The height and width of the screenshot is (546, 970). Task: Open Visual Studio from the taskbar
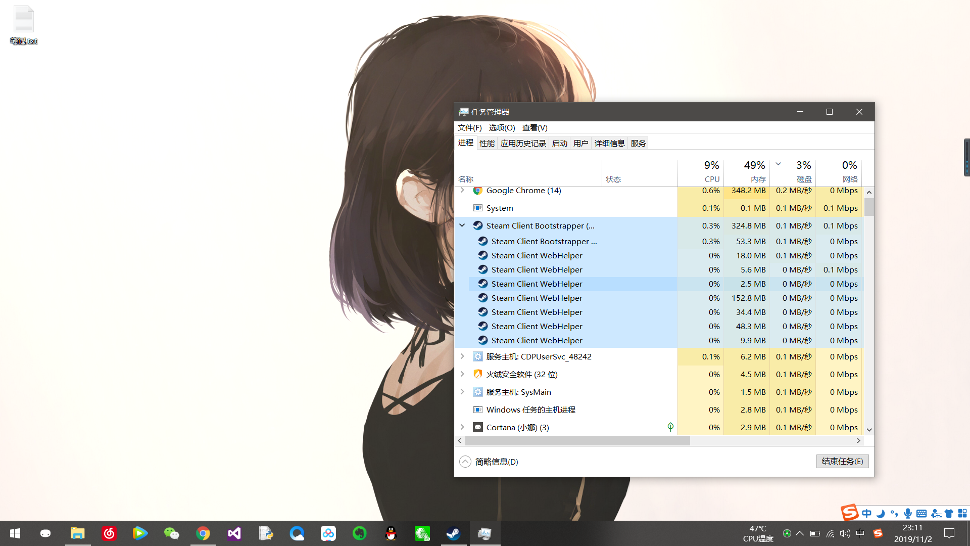234,533
